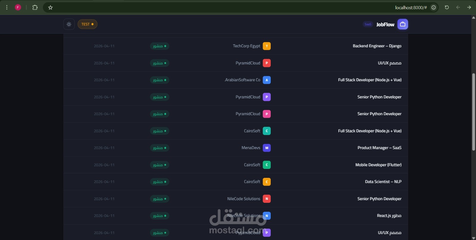Click منشور badge in ArabianSoftware row
This screenshot has width=476, height=240.
pos(159,80)
